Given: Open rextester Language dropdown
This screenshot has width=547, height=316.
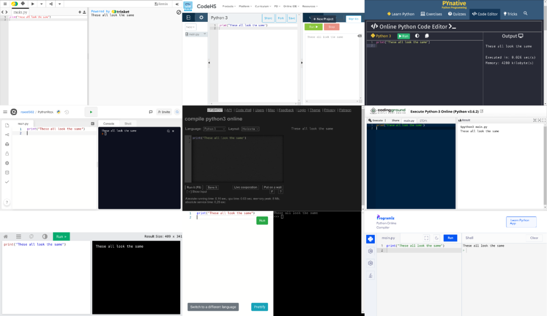Looking at the screenshot, I should tap(214, 129).
